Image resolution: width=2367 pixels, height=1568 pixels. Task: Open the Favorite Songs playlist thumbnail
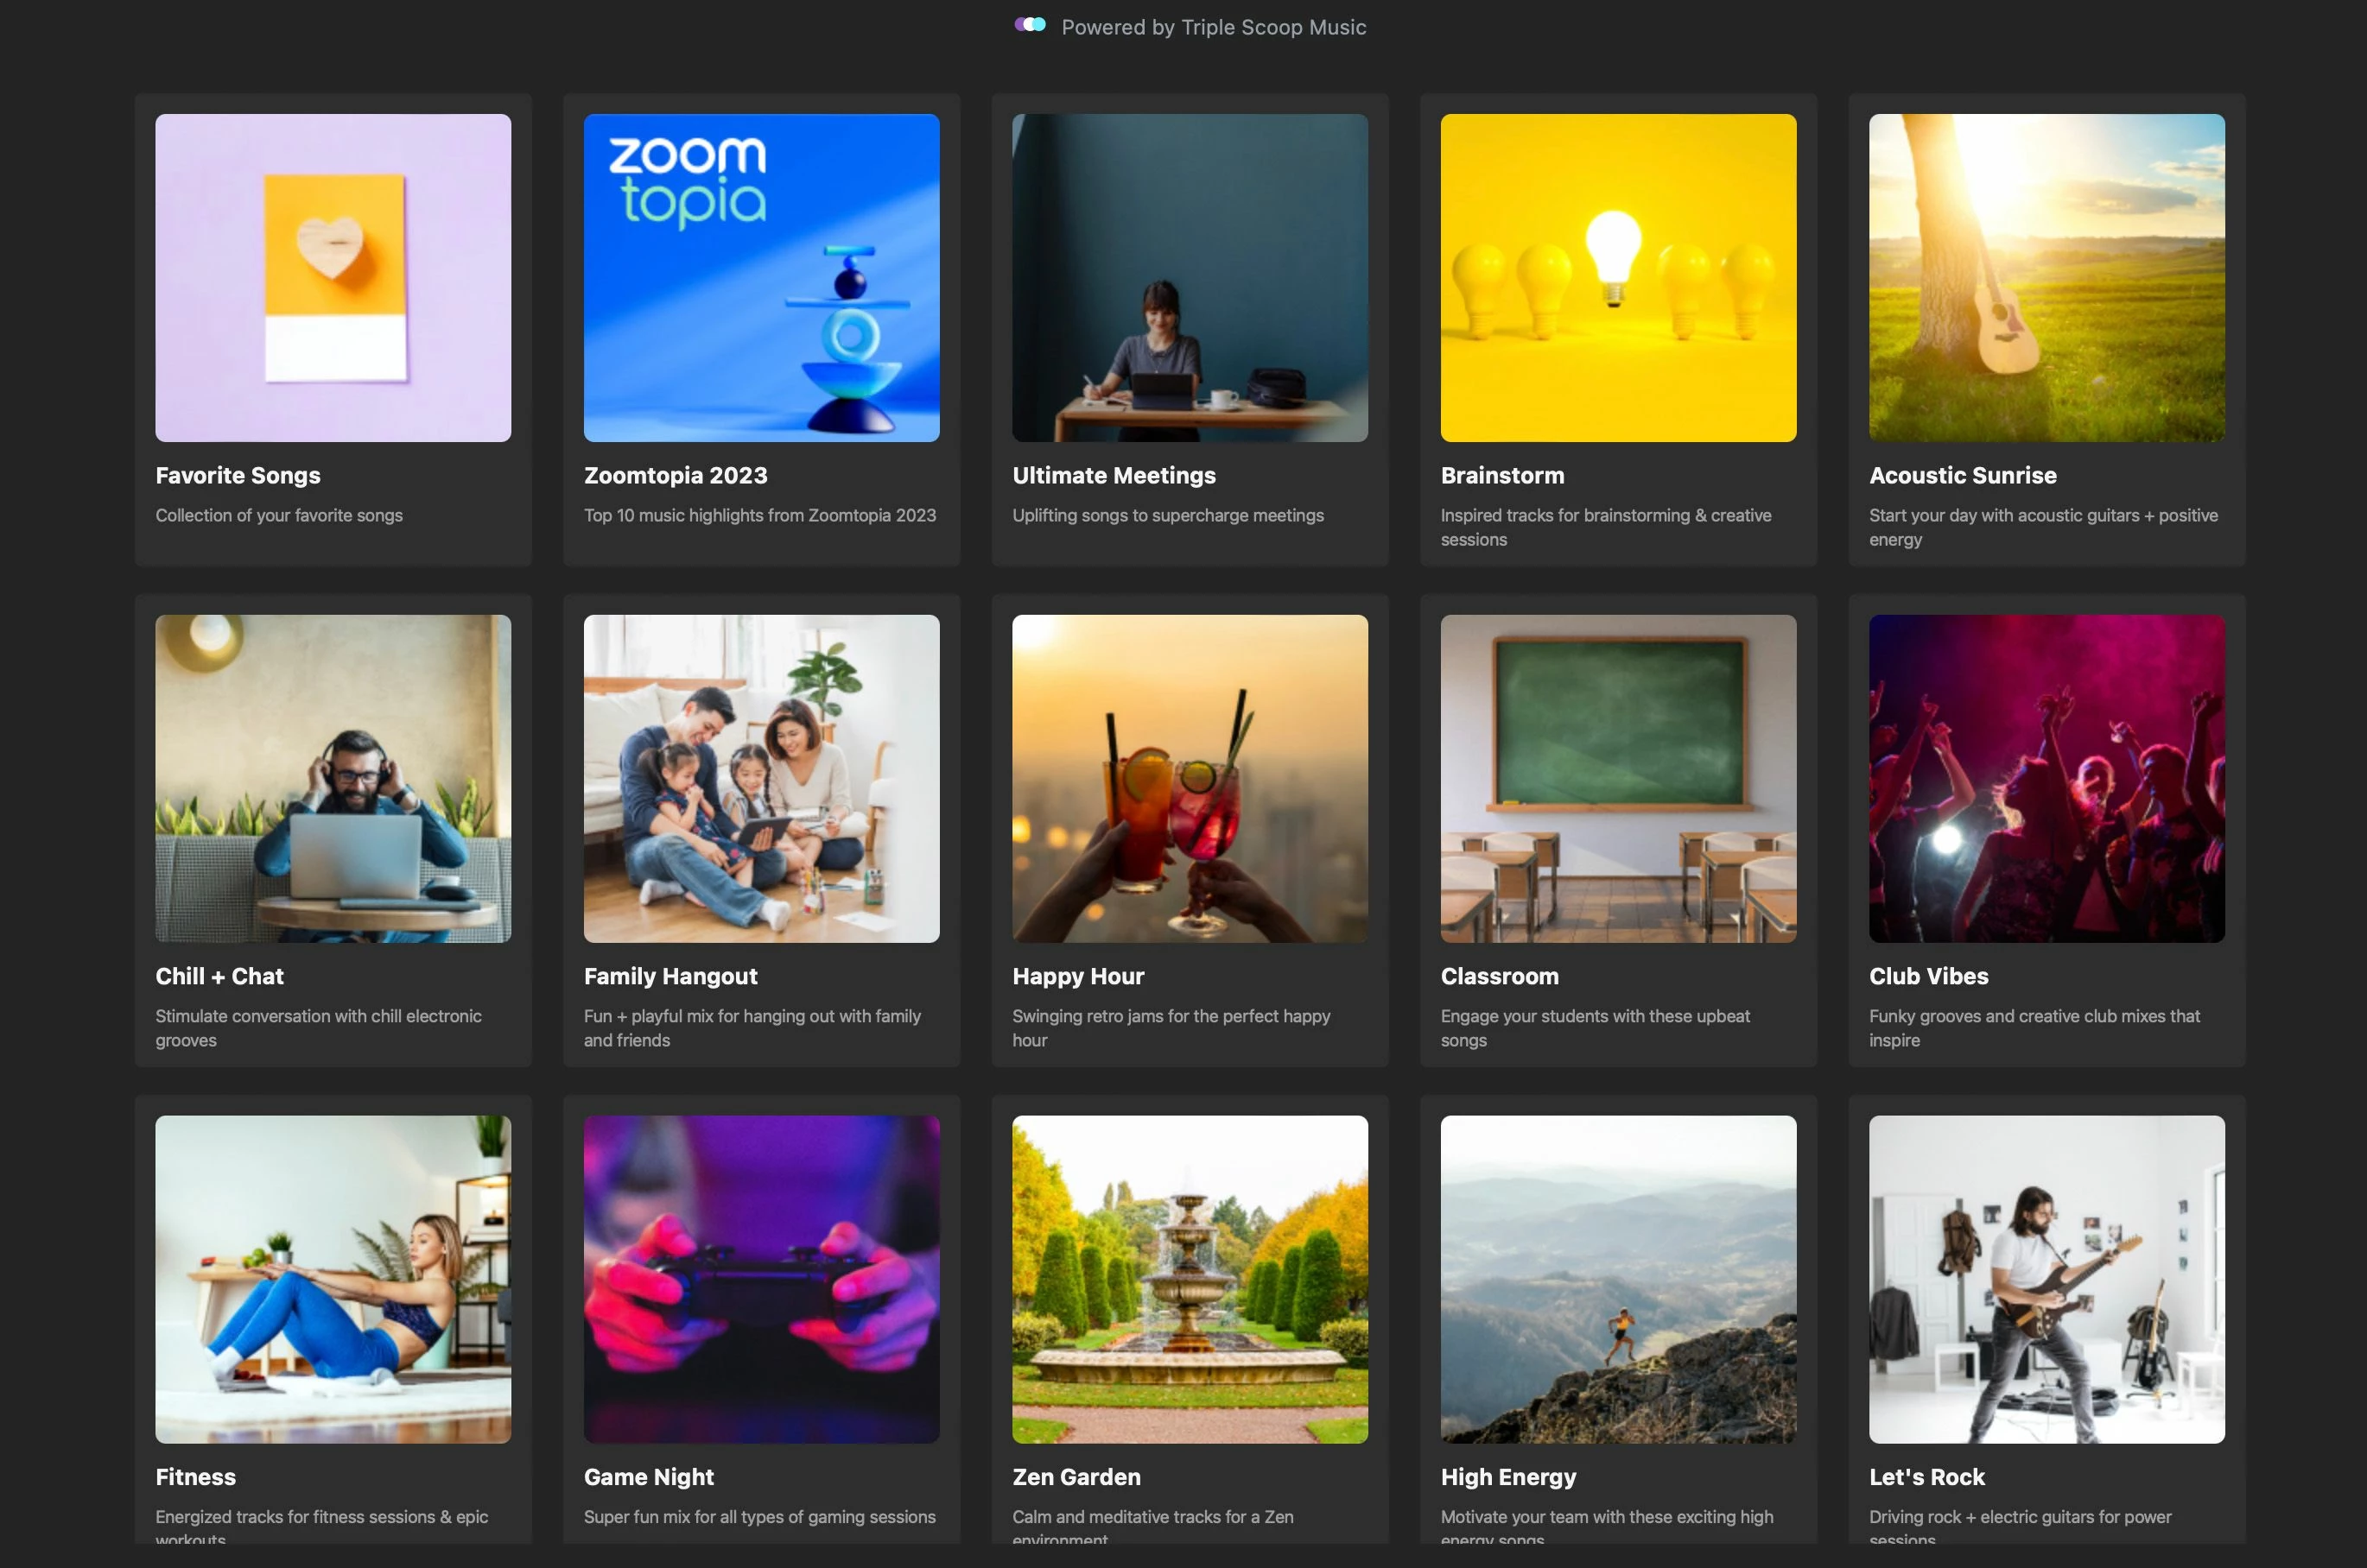333,278
